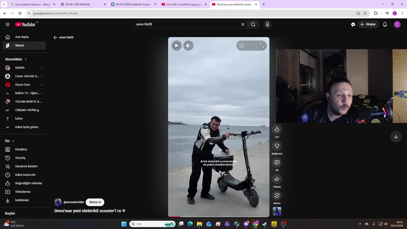Run search with the magnifier button

pyautogui.click(x=253, y=24)
